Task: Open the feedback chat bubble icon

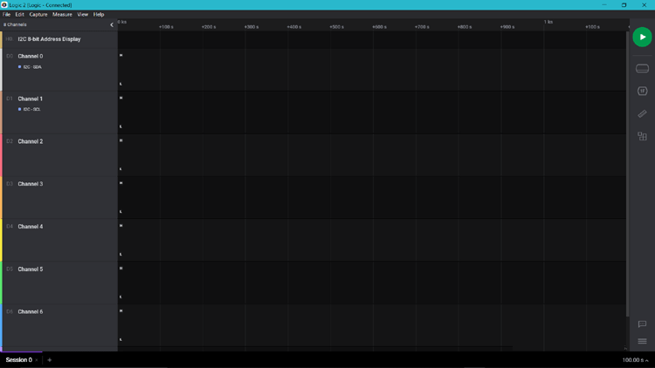Action: coord(642,324)
